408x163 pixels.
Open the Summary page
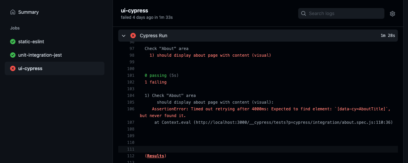55,12
